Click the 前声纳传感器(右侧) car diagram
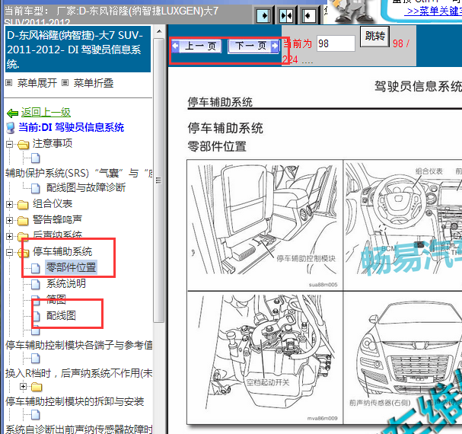This screenshot has width=462, height=434. pyautogui.click(x=403, y=358)
